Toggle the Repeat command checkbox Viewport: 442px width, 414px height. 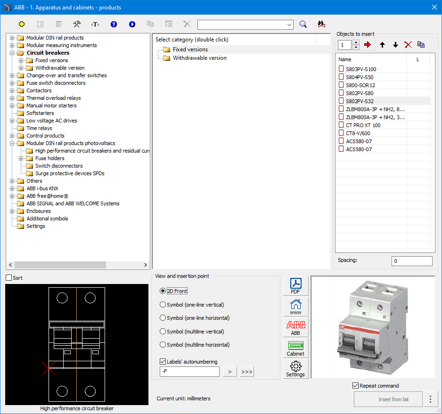(x=355, y=386)
